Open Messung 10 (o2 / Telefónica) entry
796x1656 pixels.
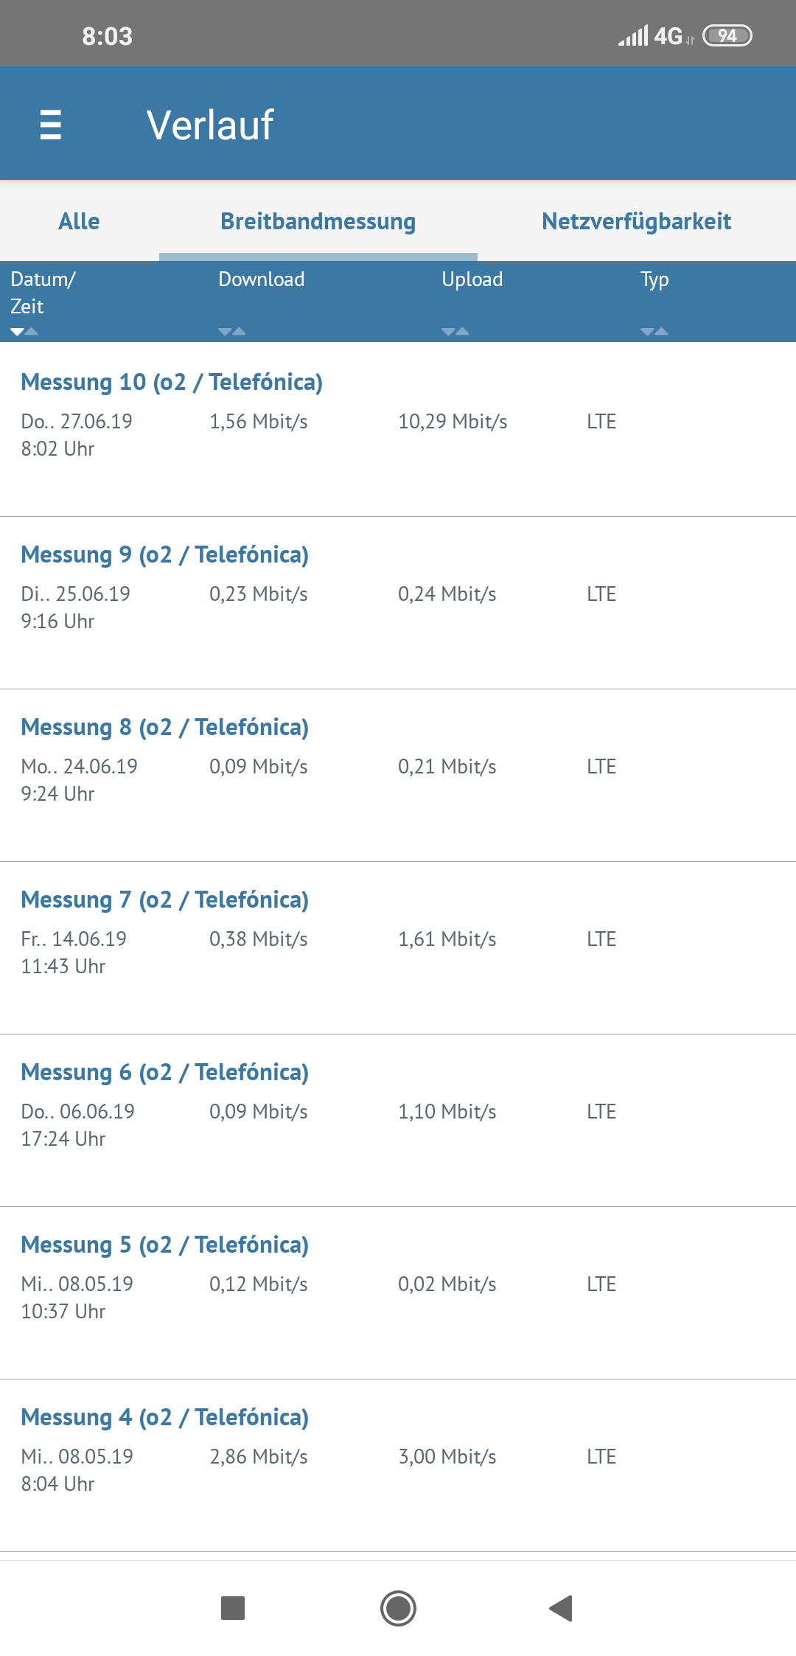point(172,383)
